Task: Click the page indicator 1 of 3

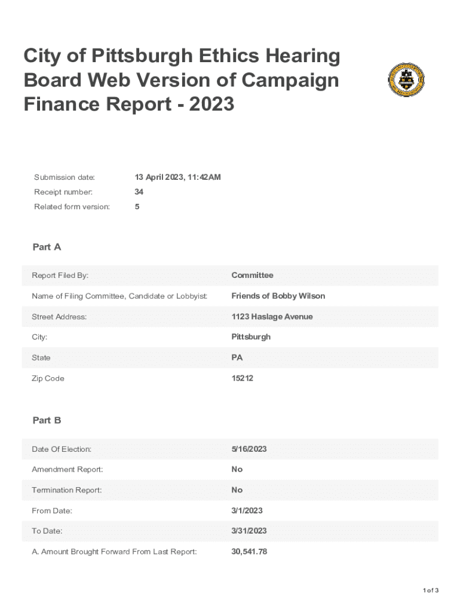Action: tap(431, 590)
